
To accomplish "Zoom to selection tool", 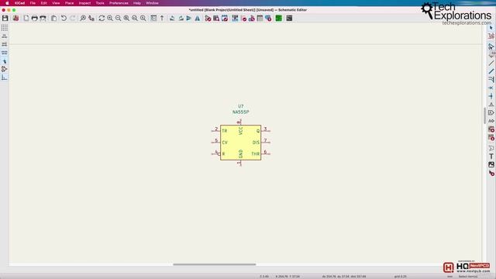I will 143,18.
